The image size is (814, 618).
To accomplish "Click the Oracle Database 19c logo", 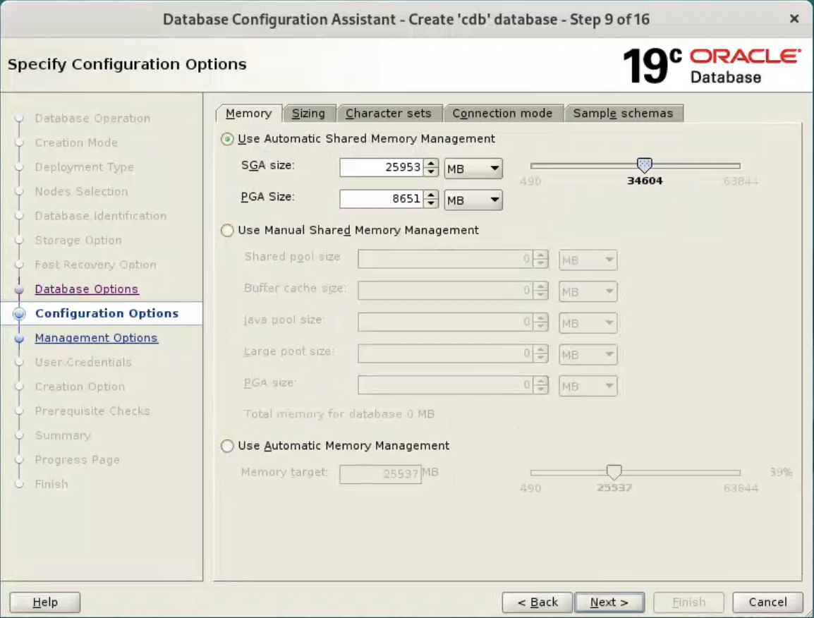I will [x=712, y=66].
